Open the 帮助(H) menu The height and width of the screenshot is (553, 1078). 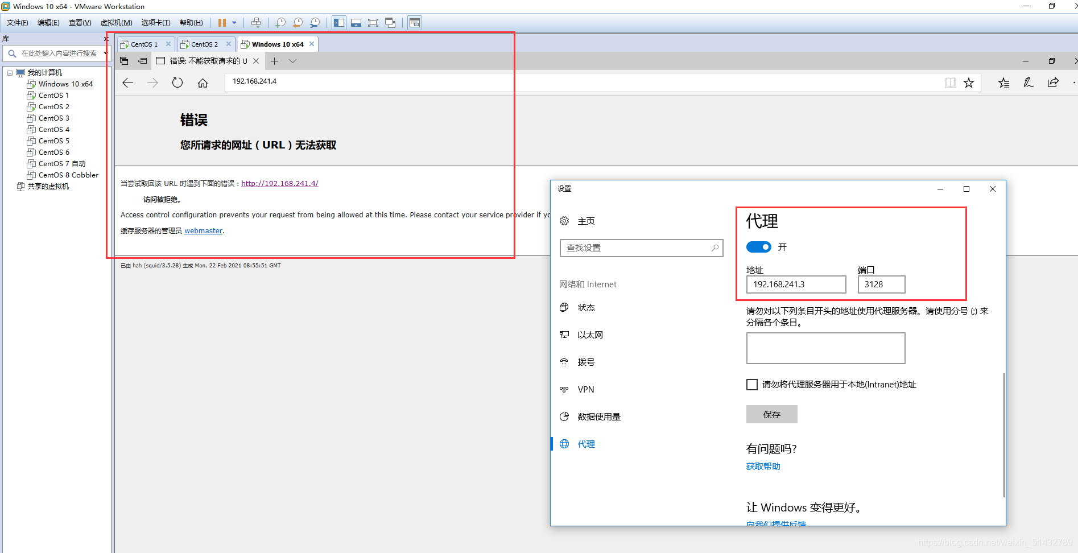(191, 23)
